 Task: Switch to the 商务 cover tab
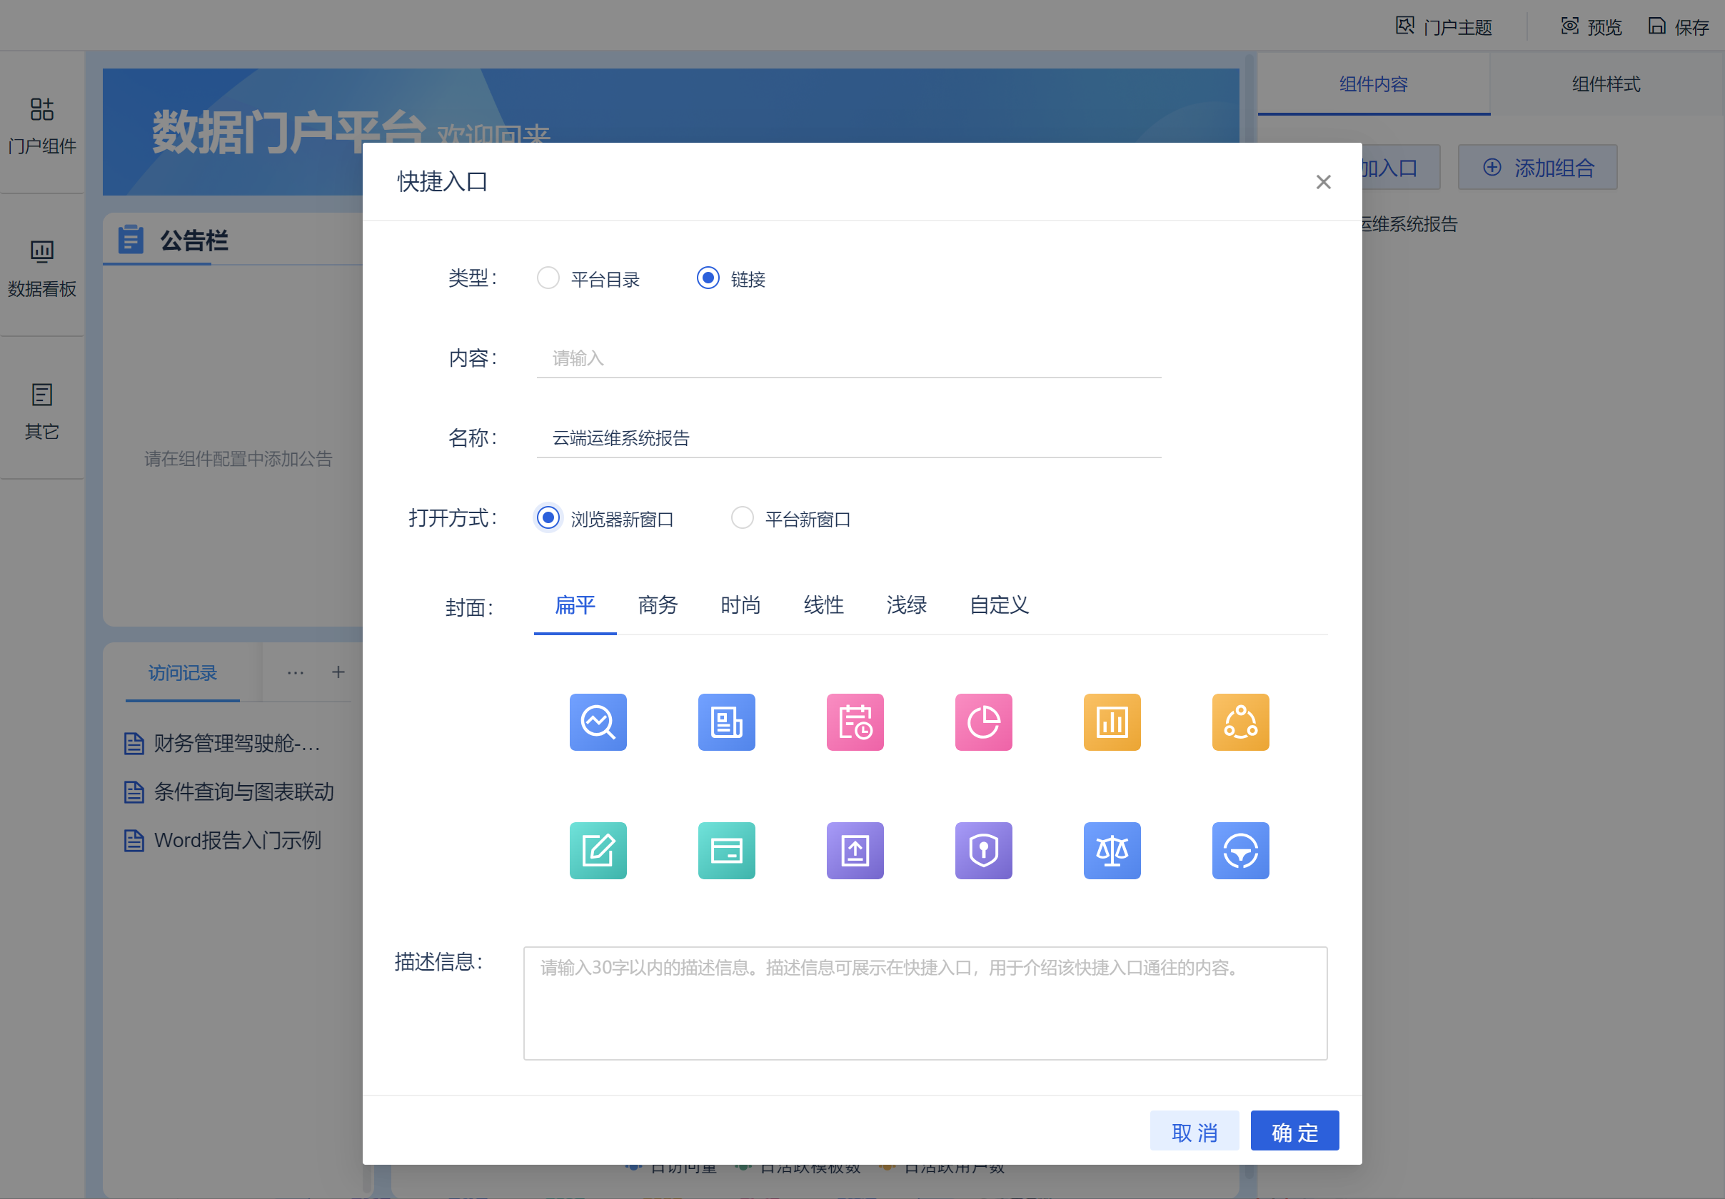658,605
